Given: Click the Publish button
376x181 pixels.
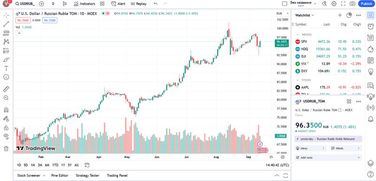Looking at the screenshot, I should [367, 4].
